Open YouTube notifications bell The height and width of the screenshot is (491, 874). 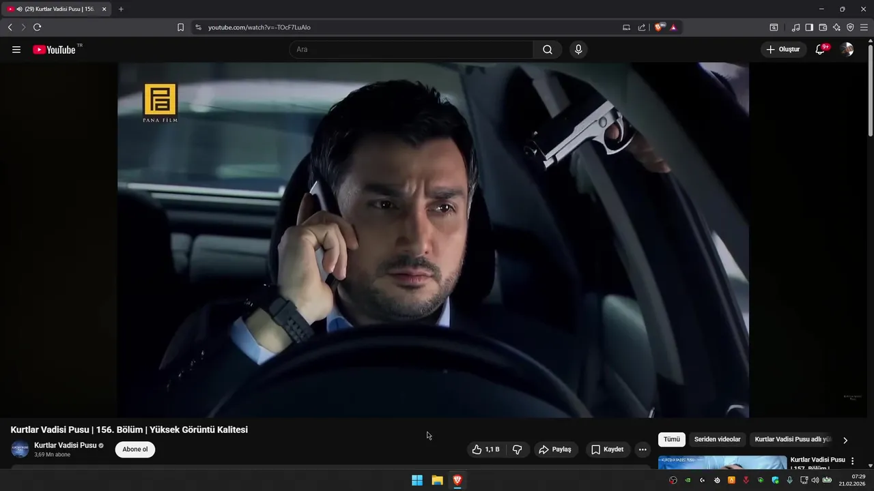[821, 49]
